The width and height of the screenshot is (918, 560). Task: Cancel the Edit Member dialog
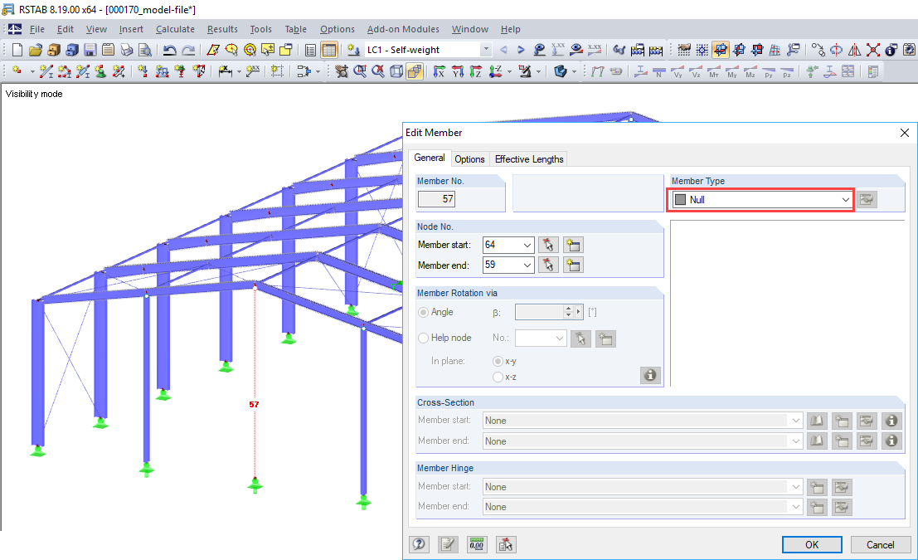[880, 545]
